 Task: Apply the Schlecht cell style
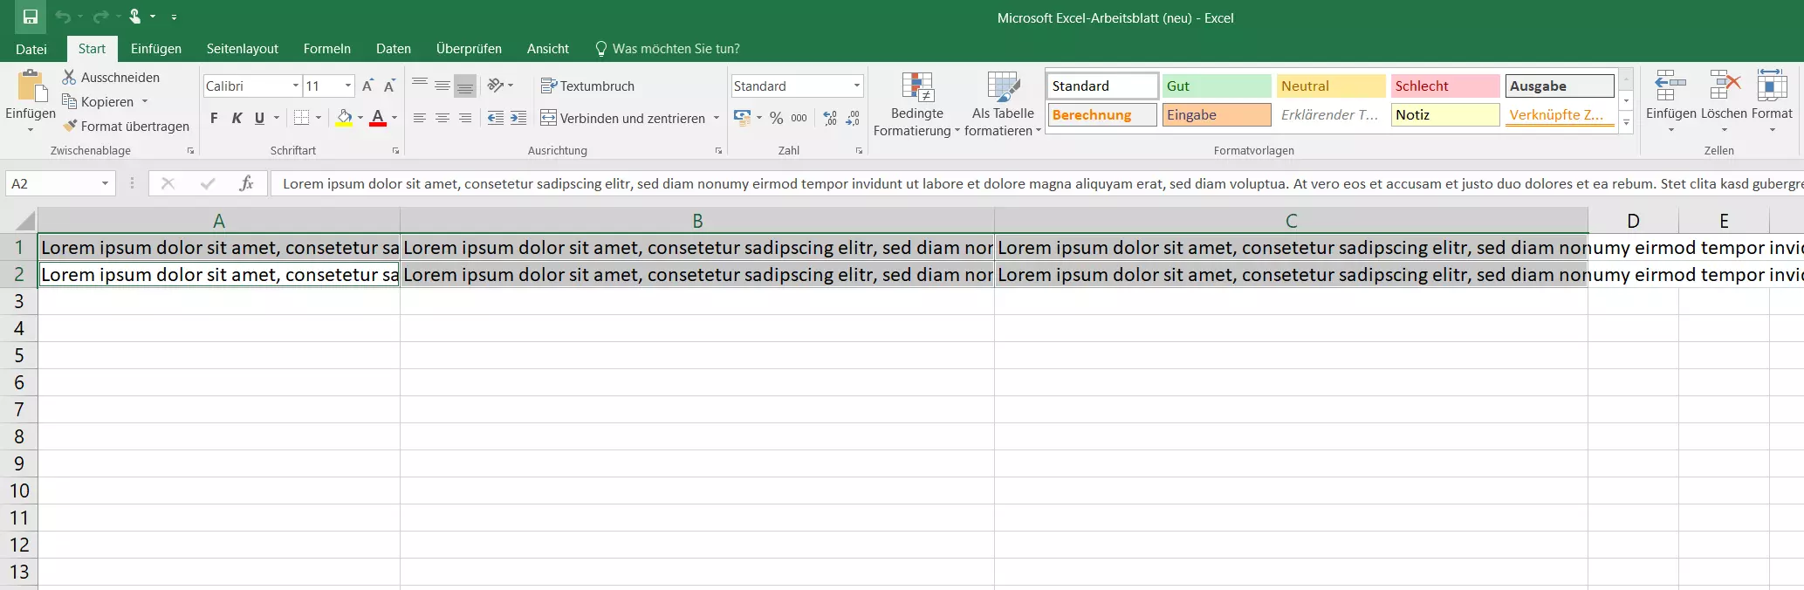1445,86
